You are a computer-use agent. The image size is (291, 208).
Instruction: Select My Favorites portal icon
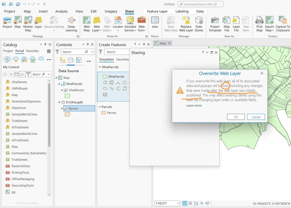point(16,59)
